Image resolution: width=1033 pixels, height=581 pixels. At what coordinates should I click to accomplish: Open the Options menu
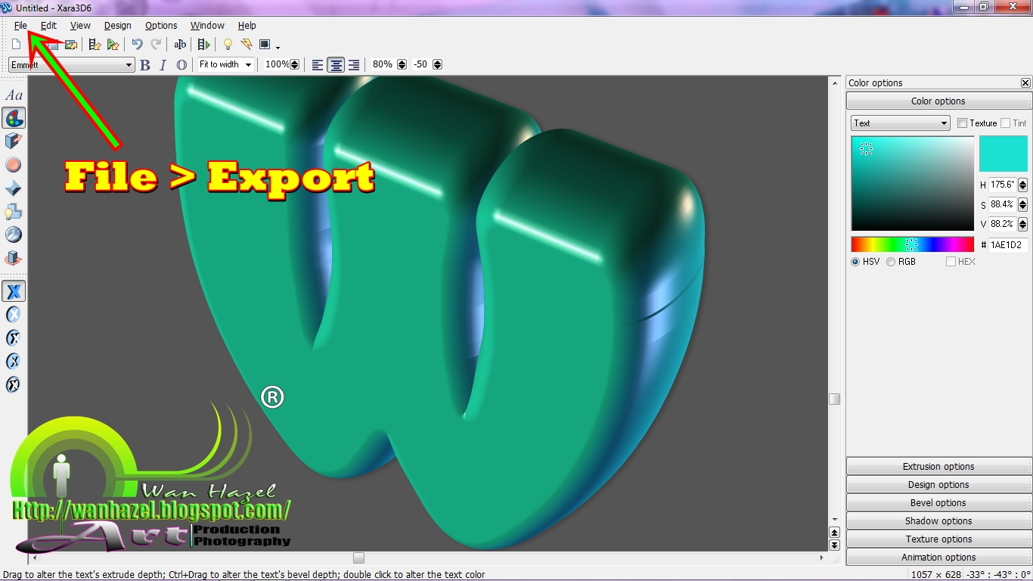pyautogui.click(x=161, y=26)
